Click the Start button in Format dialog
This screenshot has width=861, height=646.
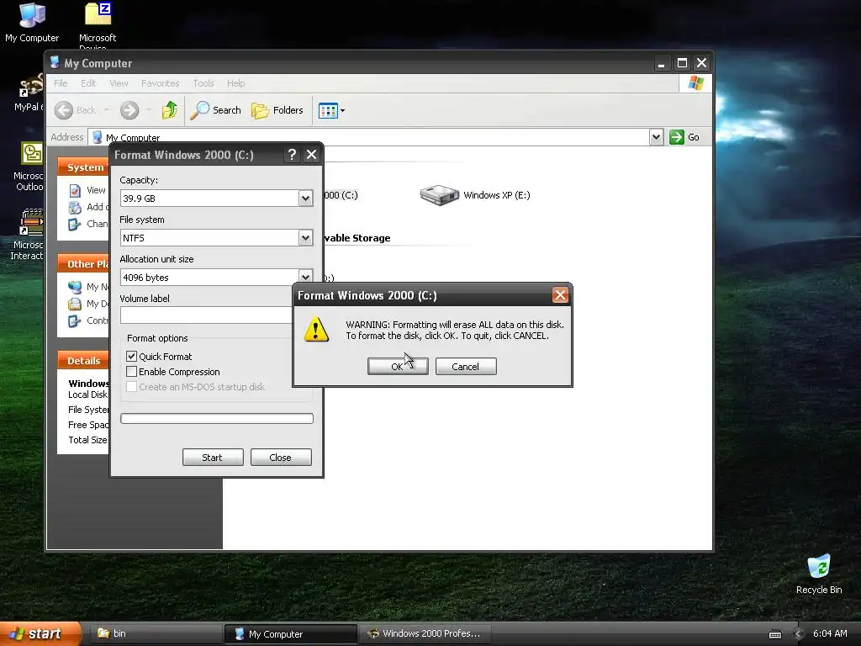213,457
